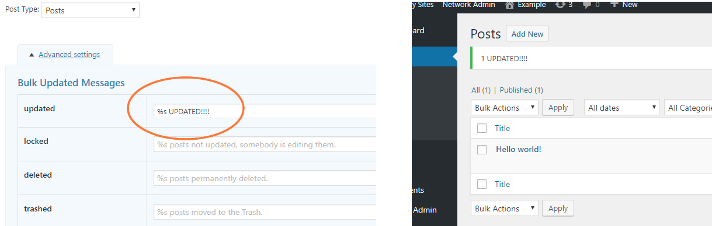Edit the updated message field
The width and height of the screenshot is (712, 226).
(265, 111)
